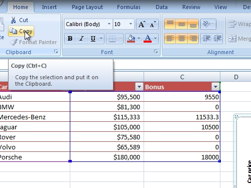251x188 pixels.
Task: Apply cell borders button
Action: [x=112, y=39]
